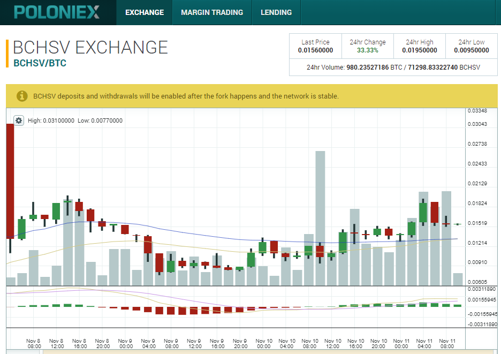This screenshot has height=354, width=501.
Task: Click the 24hr Volume row
Action: [393, 67]
